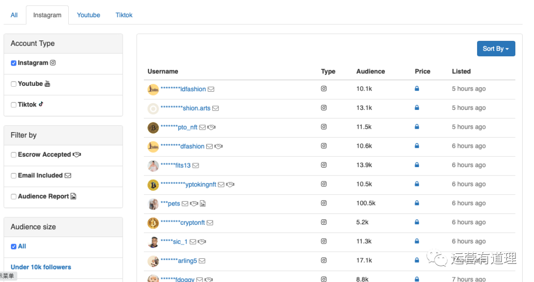
Task: Click the Instagram type icon in fits13 row
Action: tap(324, 165)
